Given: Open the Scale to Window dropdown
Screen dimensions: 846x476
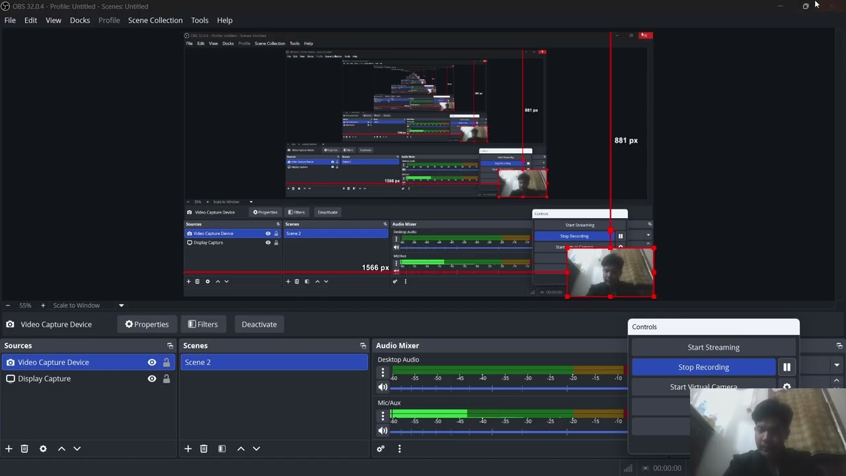Looking at the screenshot, I should coord(89,305).
